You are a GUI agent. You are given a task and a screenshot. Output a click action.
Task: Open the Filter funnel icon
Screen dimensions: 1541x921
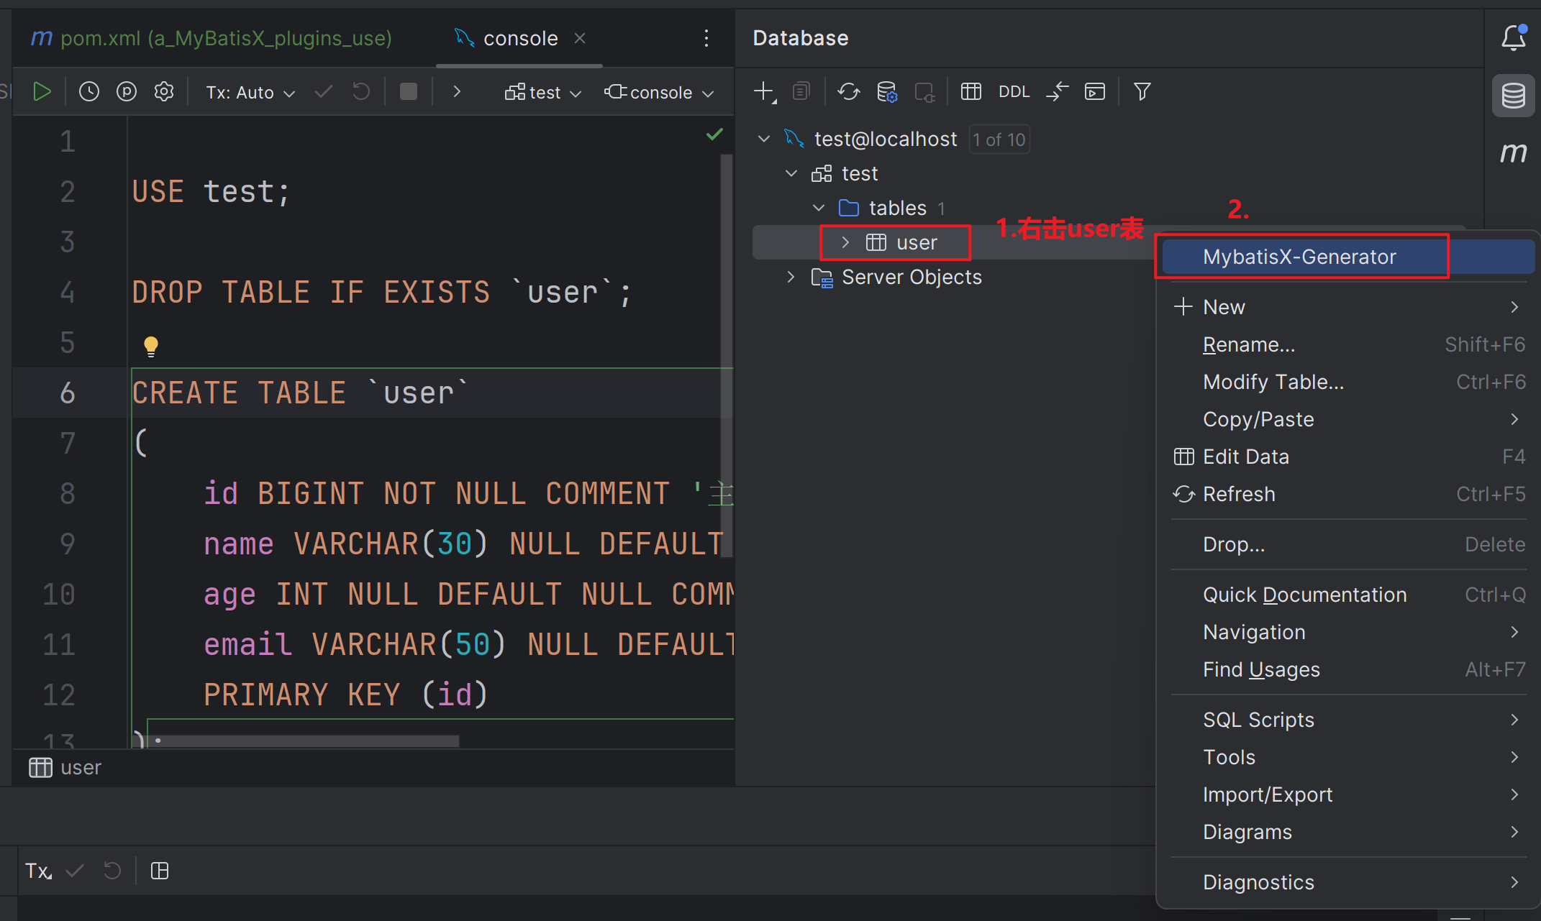tap(1142, 92)
